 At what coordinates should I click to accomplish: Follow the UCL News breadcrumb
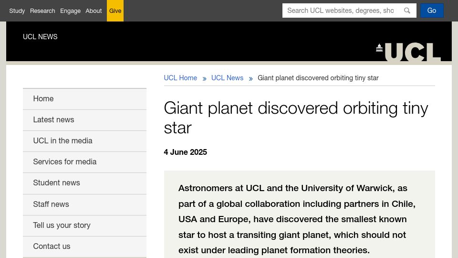(x=227, y=78)
